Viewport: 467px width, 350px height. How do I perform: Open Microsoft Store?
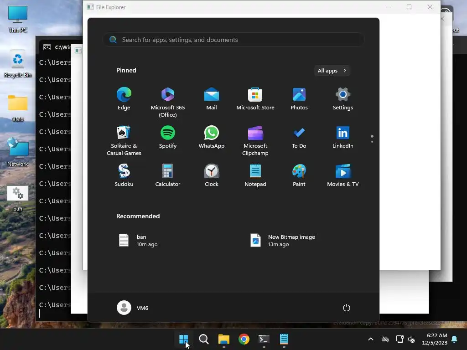click(x=255, y=99)
